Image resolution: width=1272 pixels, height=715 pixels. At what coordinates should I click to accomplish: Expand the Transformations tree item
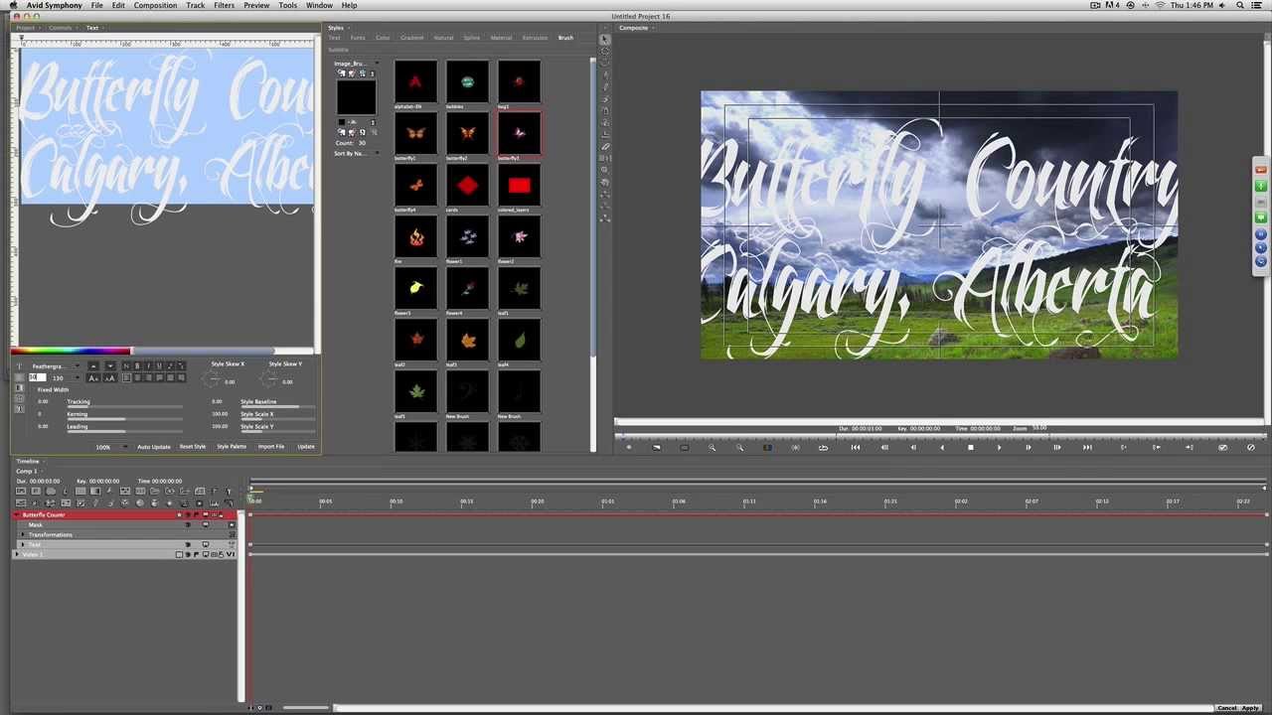point(23,534)
